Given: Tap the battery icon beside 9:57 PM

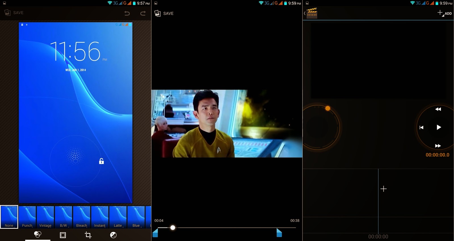Looking at the screenshot, I should [x=134, y=3].
